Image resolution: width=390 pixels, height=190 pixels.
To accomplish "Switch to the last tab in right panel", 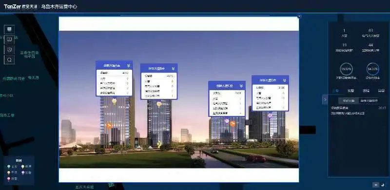I will pos(381,91).
